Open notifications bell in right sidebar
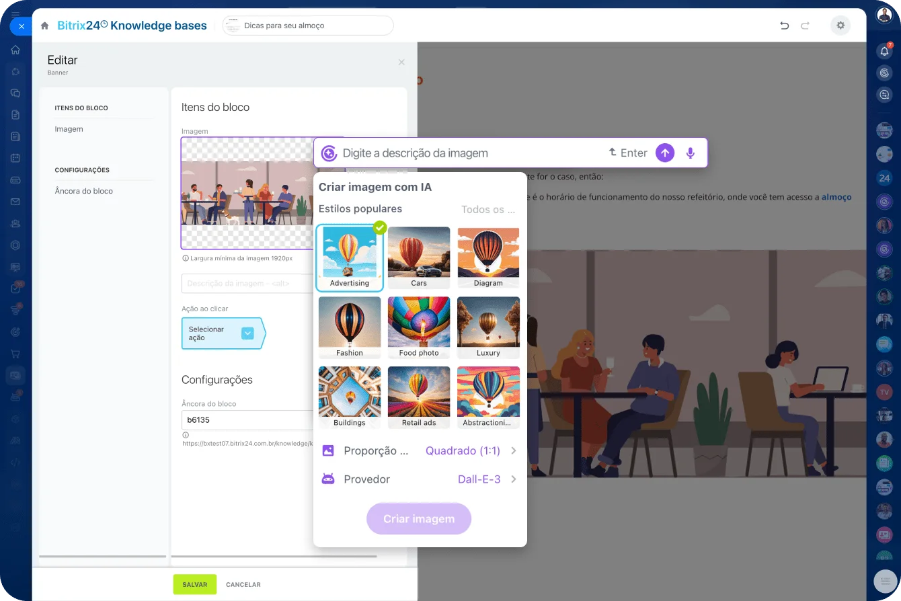This screenshot has width=901, height=601. coord(884,51)
